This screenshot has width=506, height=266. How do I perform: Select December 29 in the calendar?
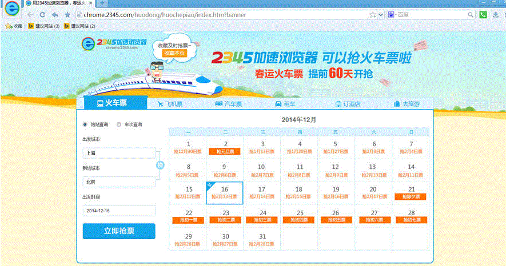[x=188, y=239]
